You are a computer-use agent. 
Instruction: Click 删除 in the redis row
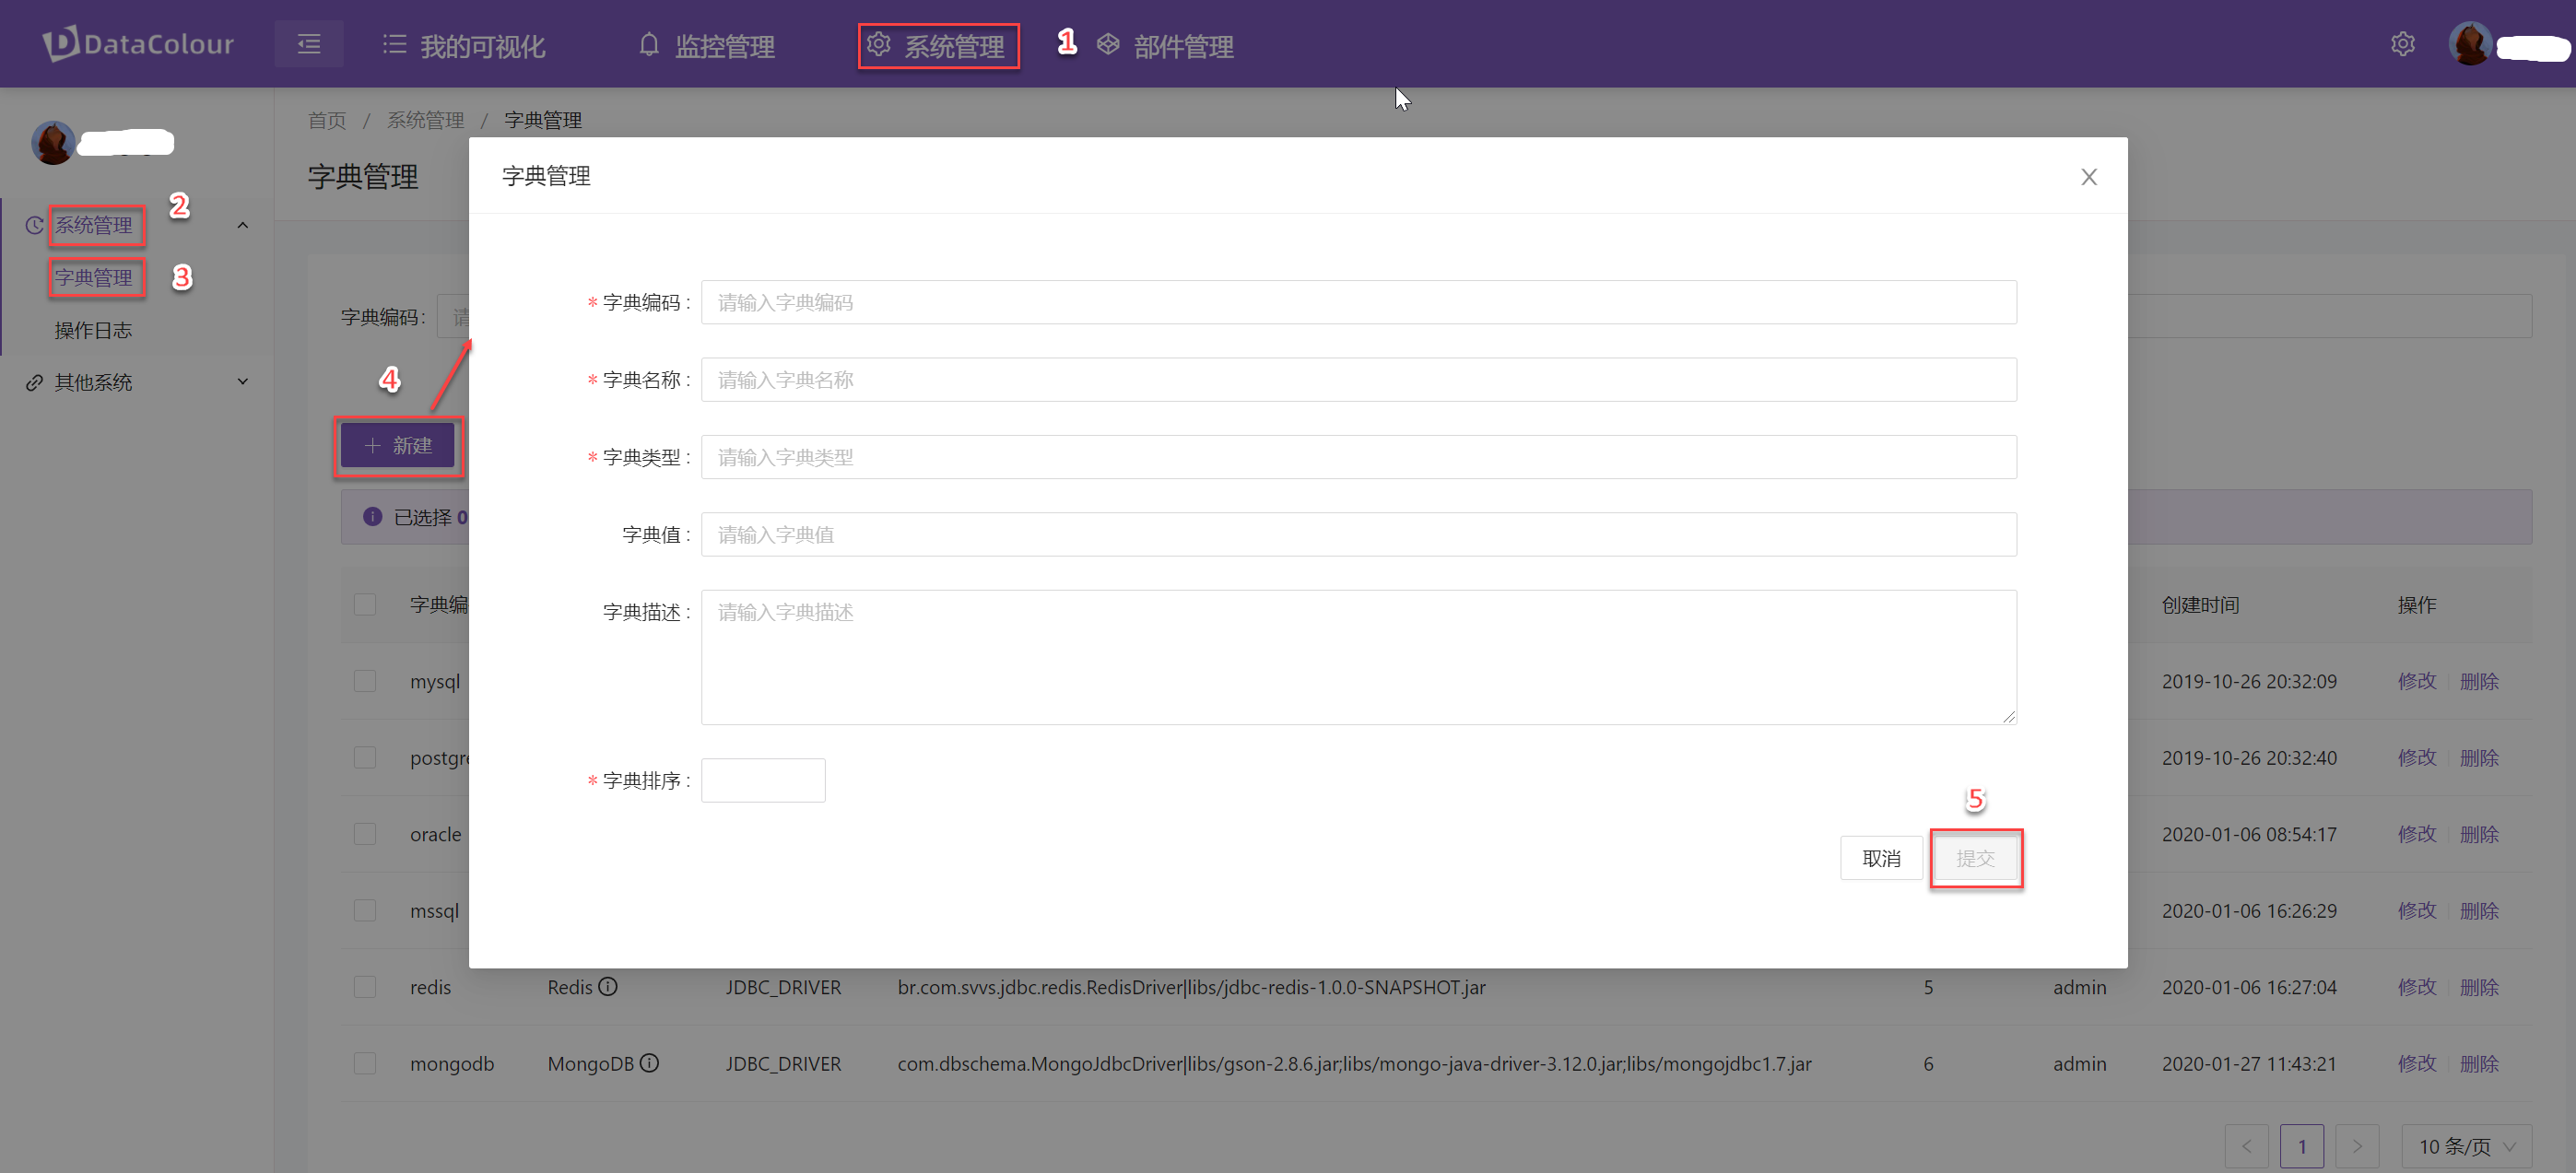tap(2478, 987)
